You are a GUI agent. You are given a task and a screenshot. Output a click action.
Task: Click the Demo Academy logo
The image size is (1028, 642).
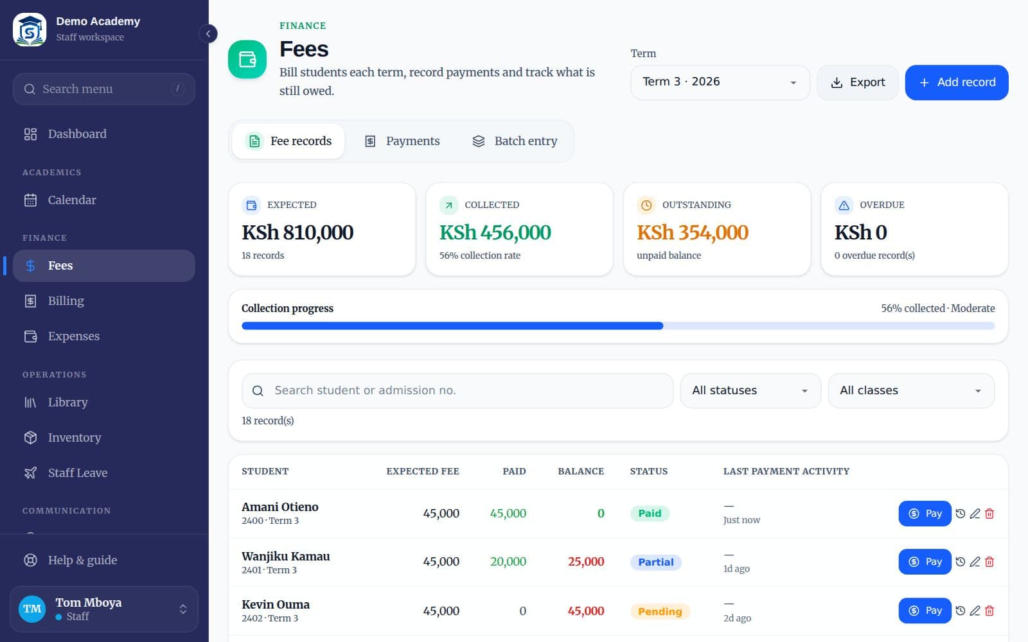pos(30,30)
